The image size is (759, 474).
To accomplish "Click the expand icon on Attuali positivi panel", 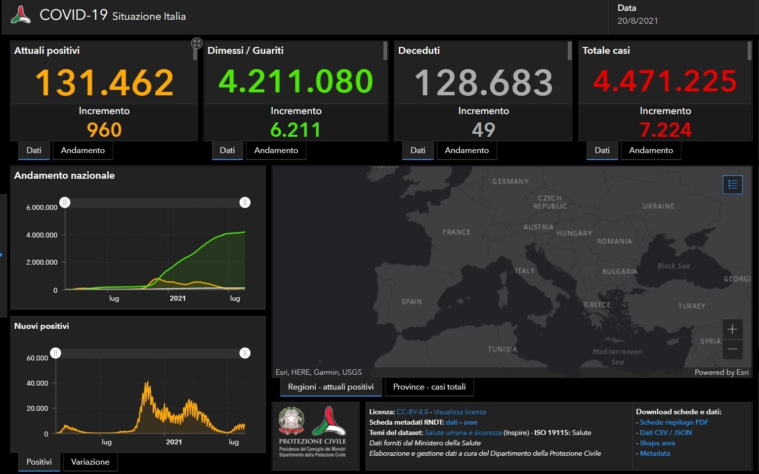I will 197,43.
